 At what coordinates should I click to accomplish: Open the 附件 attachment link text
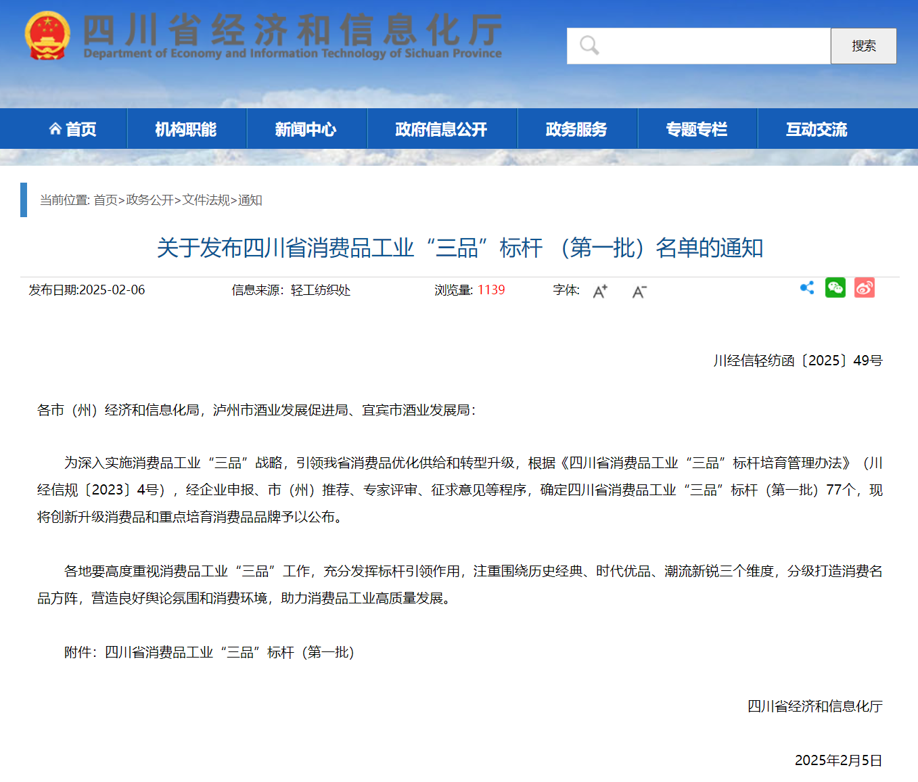click(x=229, y=652)
